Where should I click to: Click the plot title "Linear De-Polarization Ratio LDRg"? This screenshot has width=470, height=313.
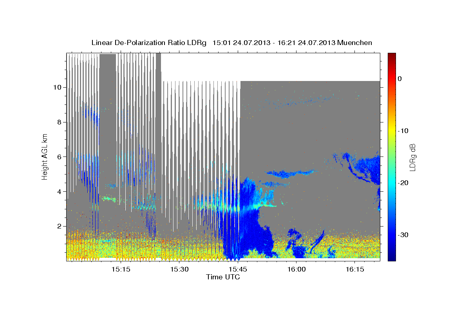coord(148,43)
